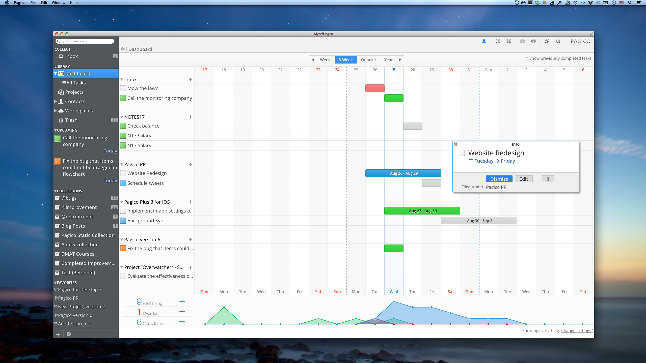The height and width of the screenshot is (363, 646).
Task: Click the back arrow beside Dashboard title
Action: tap(123, 49)
